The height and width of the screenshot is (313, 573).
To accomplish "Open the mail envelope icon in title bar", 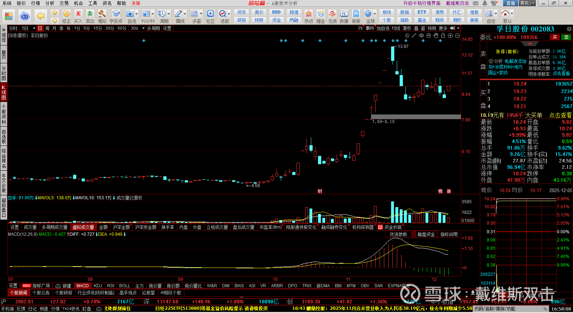I will [x=476, y=3].
